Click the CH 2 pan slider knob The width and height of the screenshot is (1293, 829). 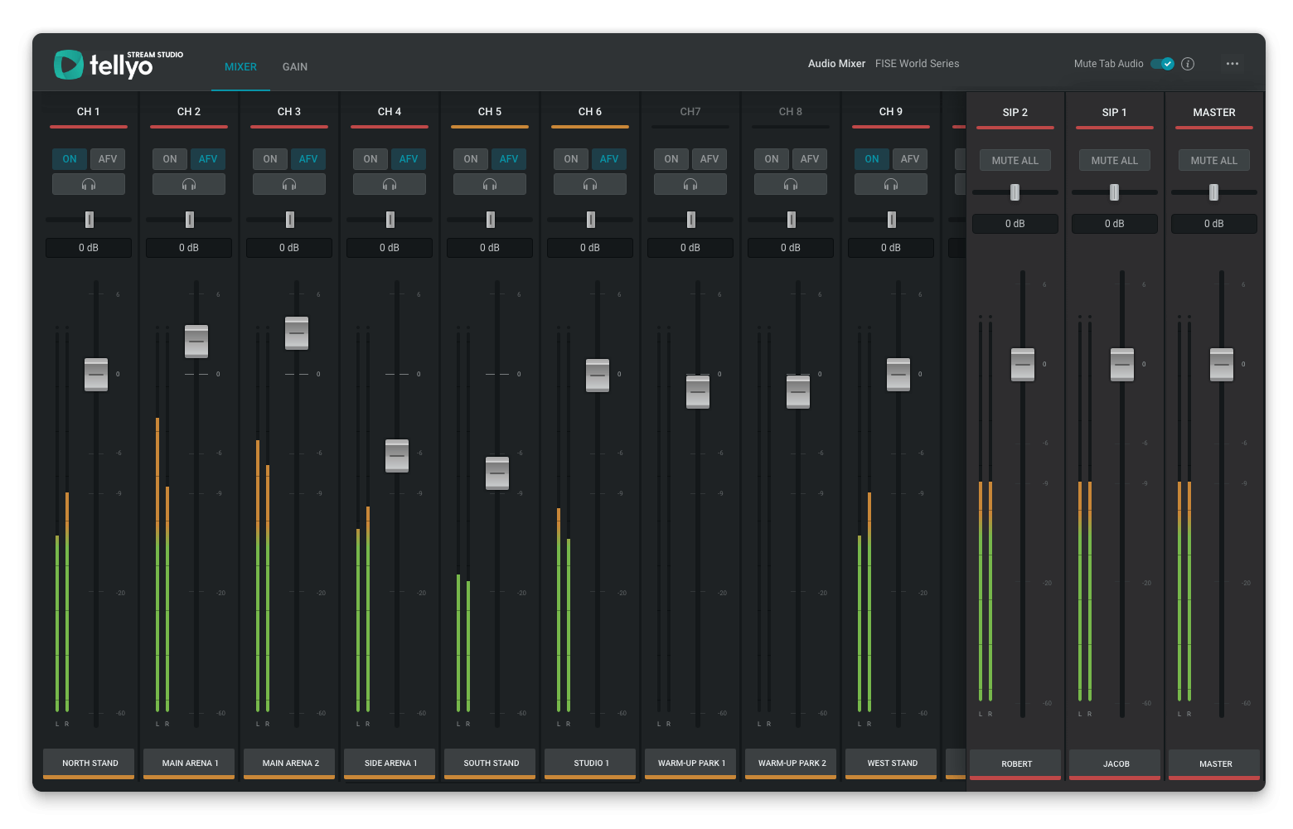coord(190,220)
